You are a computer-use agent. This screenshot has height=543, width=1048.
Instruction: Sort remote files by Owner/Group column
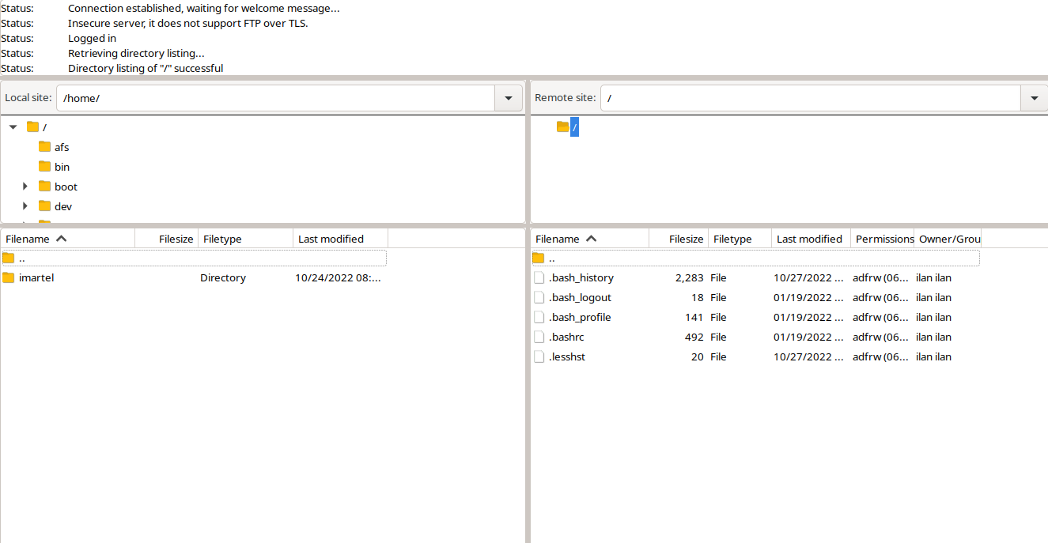[948, 239]
